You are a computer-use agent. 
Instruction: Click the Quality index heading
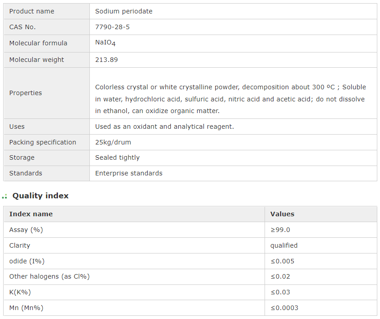[x=40, y=196]
